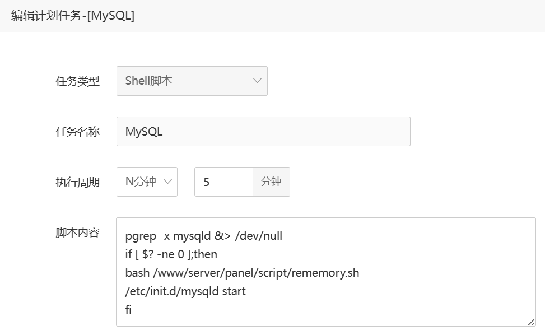This screenshot has height=335, width=545.
Task: Click the interval number field showing 5
Action: 223,182
